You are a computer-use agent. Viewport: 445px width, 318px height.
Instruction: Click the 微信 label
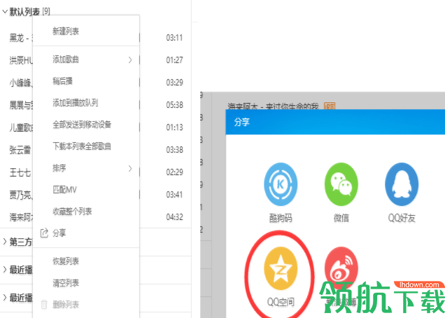[341, 218]
